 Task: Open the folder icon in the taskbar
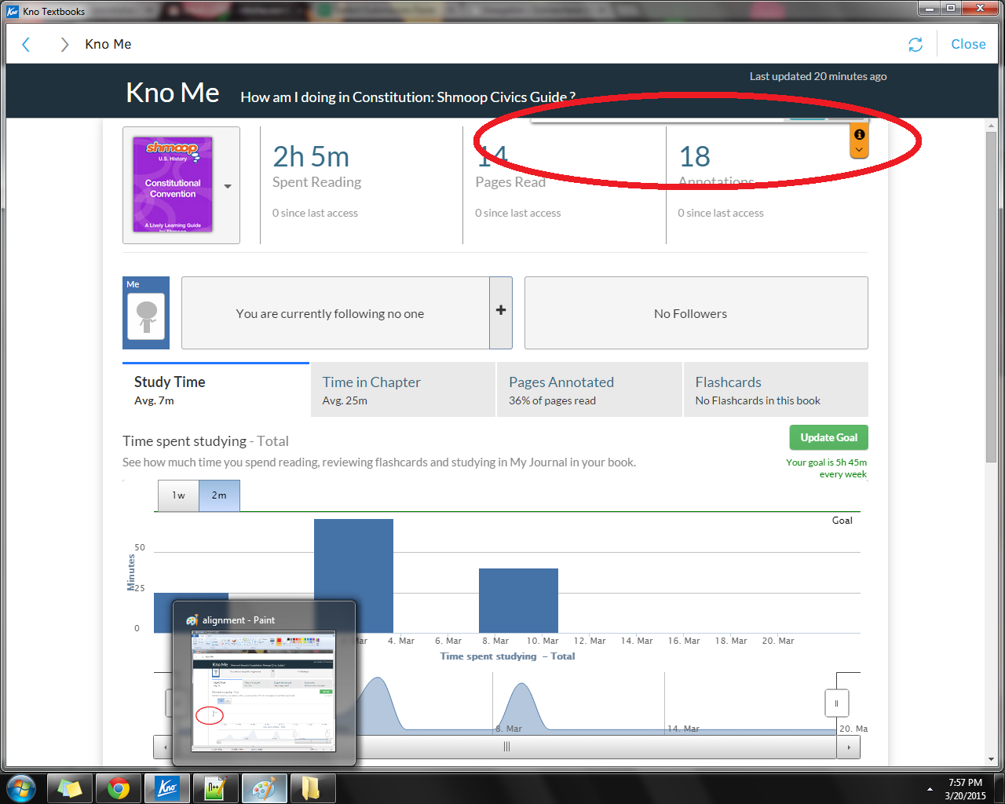click(x=312, y=788)
